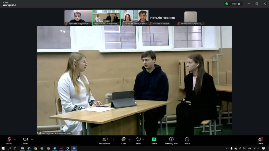
Task: Open the More options menu
Action: [x=187, y=141]
